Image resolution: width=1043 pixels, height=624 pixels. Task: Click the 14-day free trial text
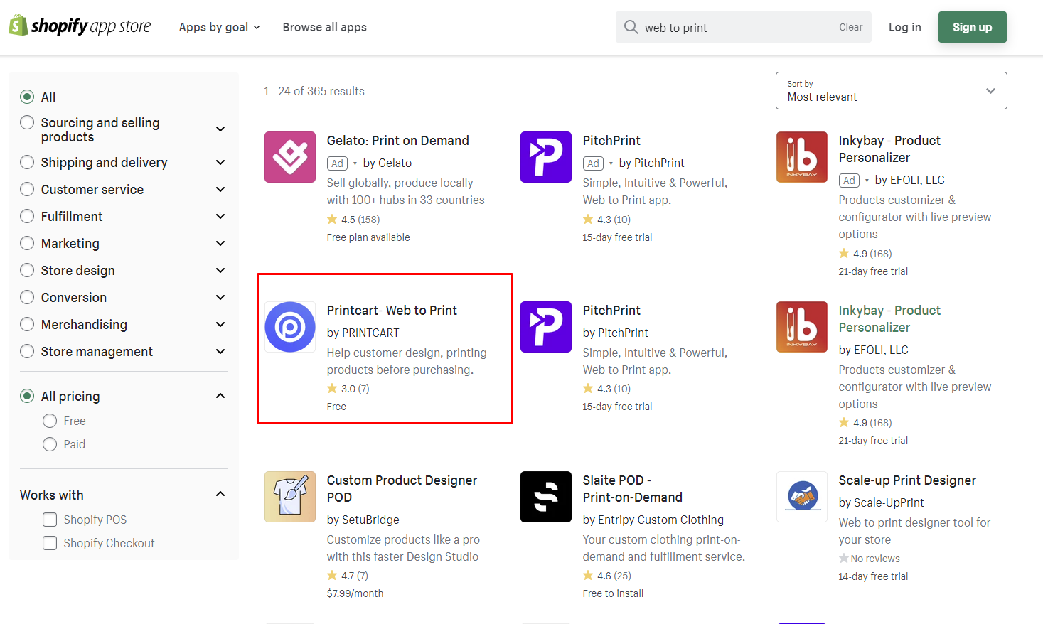[x=873, y=576]
